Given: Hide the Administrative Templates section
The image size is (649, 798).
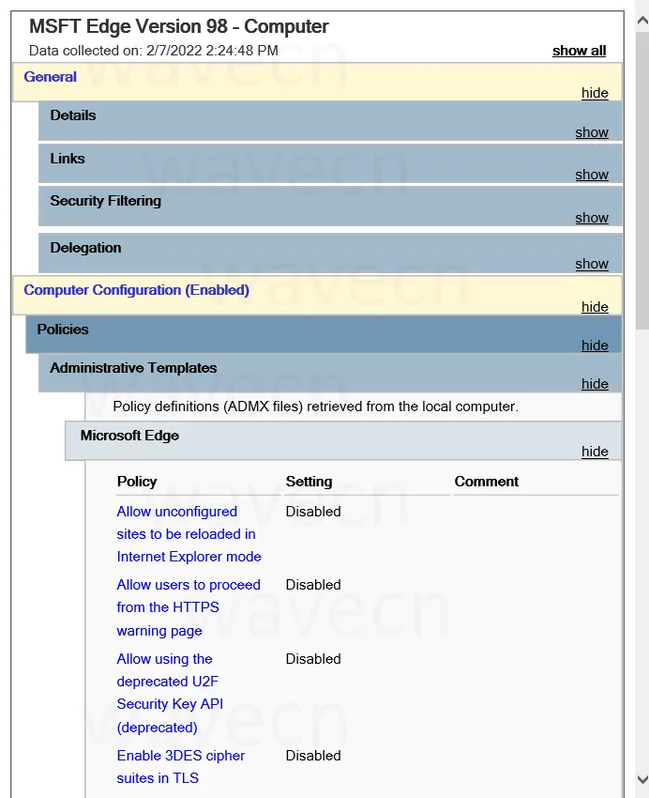Looking at the screenshot, I should pyautogui.click(x=595, y=384).
